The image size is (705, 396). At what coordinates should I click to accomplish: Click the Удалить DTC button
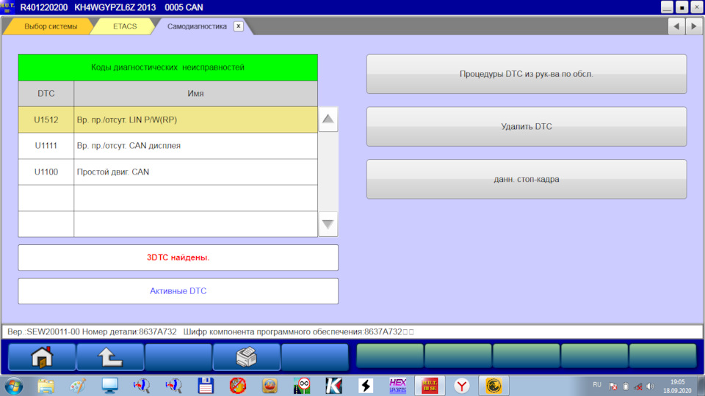coord(527,127)
